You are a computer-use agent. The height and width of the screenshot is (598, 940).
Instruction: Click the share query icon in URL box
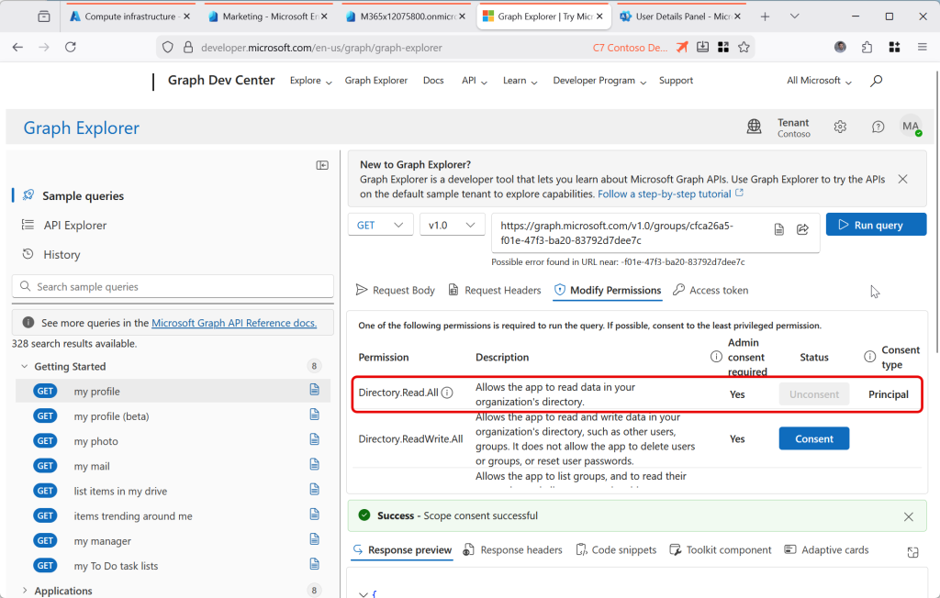(x=802, y=229)
